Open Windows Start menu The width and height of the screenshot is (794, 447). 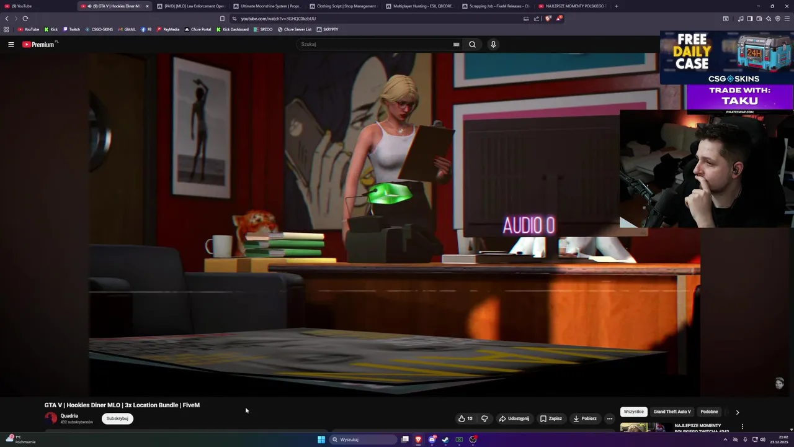click(x=321, y=440)
